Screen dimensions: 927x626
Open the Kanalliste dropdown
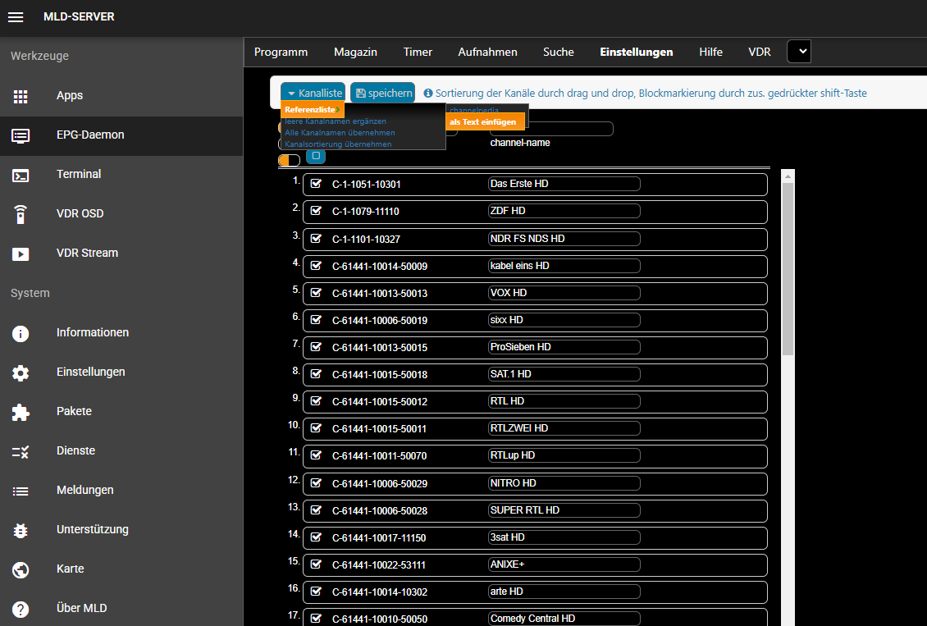tap(313, 93)
